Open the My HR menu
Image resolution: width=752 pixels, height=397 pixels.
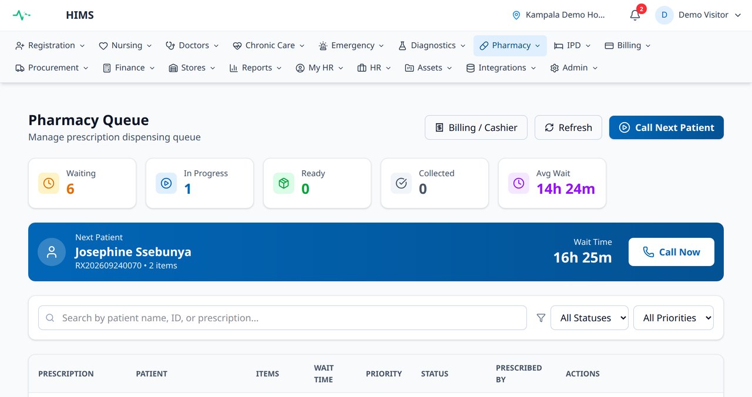[319, 68]
